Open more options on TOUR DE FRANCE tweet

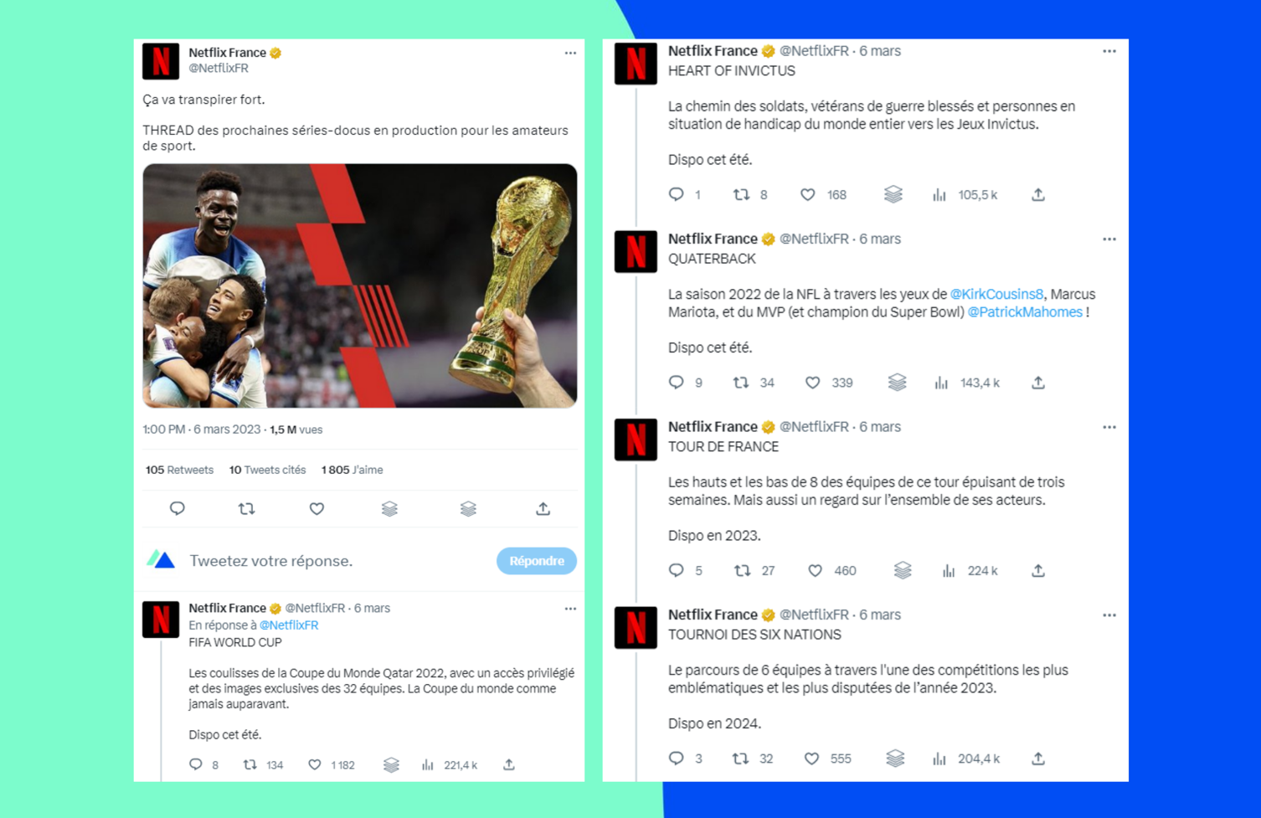click(1109, 427)
